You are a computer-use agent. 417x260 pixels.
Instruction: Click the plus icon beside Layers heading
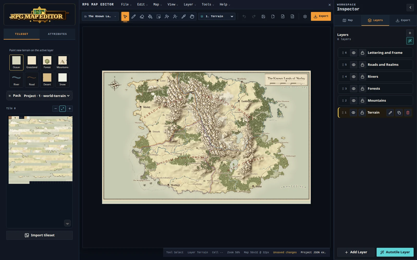[x=410, y=33]
